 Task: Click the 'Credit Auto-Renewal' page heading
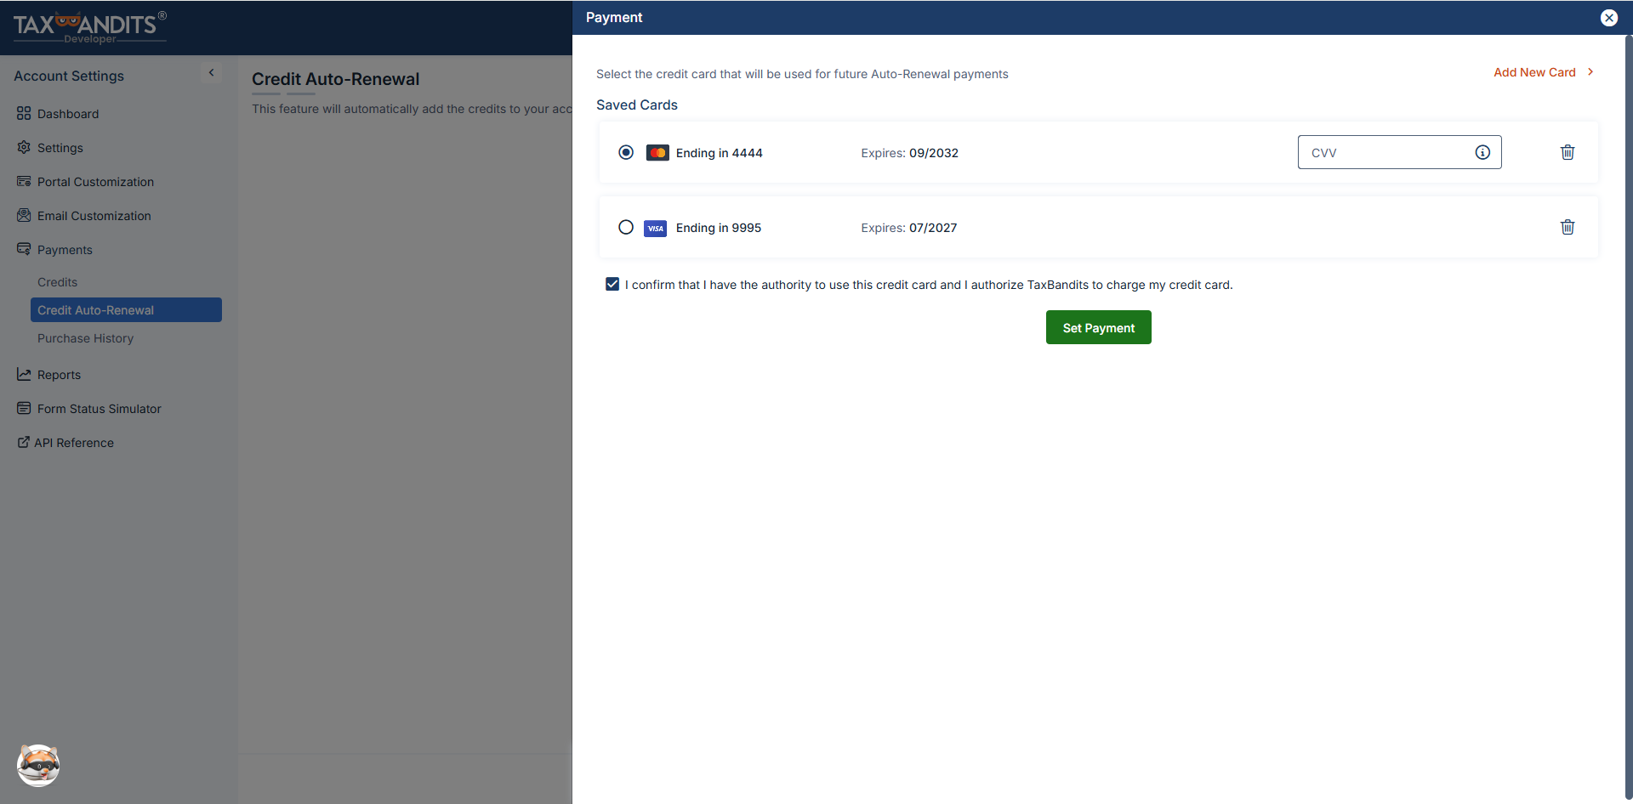click(x=335, y=79)
